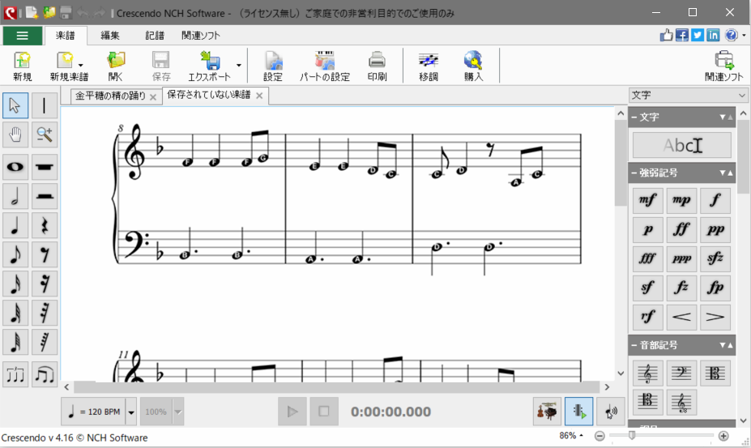Click the 120 BPM tempo button

(x=93, y=412)
